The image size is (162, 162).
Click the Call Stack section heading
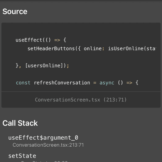(x=20, y=123)
